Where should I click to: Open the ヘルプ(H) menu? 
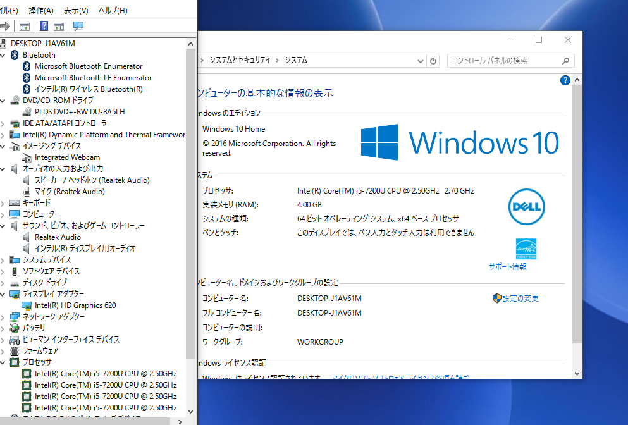pyautogui.click(x=113, y=10)
